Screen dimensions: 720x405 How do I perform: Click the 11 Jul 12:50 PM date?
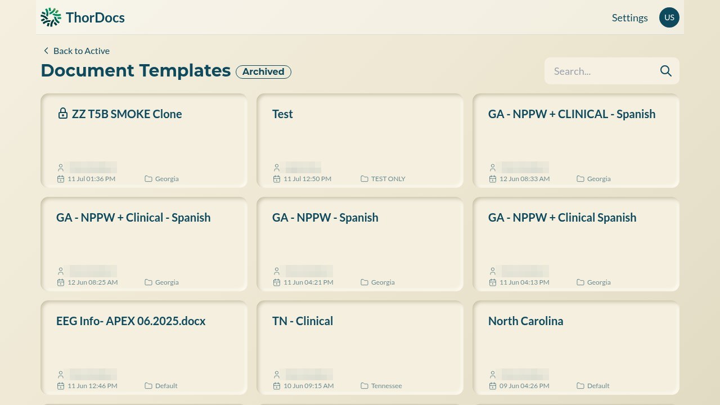pyautogui.click(x=307, y=179)
